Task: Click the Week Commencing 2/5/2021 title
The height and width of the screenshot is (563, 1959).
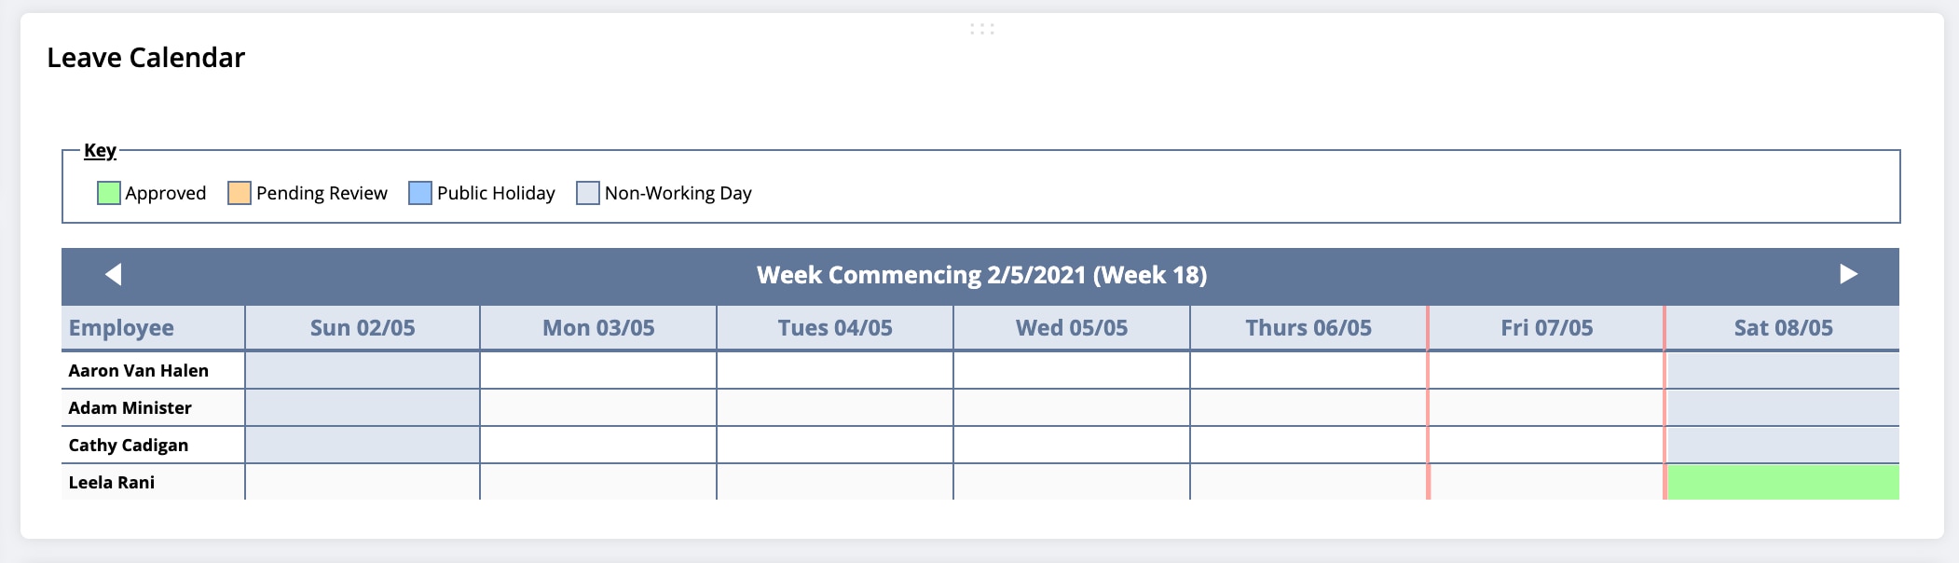Action: [981, 275]
